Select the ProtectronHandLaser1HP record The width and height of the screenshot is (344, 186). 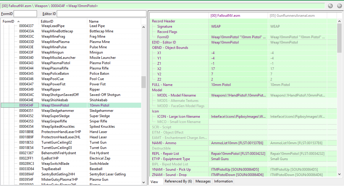tap(71, 132)
